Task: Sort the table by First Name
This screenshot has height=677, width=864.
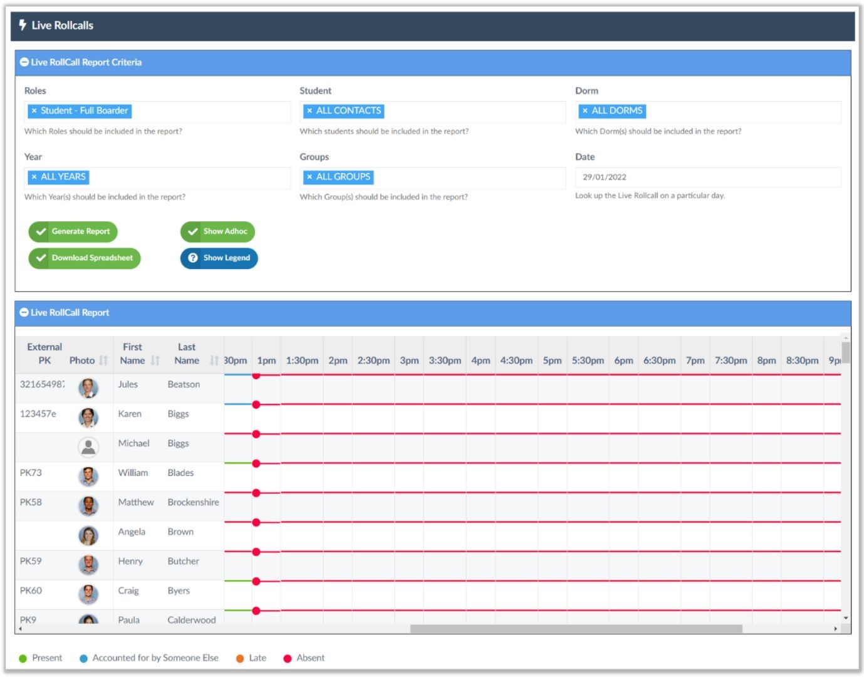Action: click(155, 360)
